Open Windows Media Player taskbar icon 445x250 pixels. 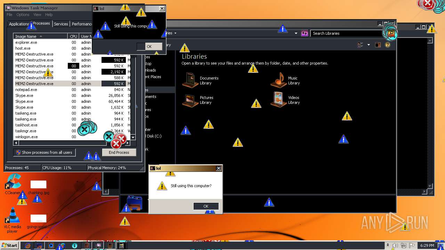click(x=51, y=245)
